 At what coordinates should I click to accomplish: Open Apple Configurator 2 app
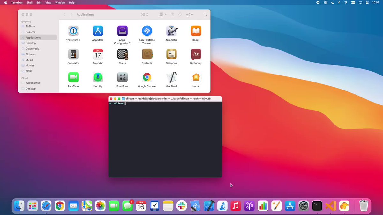[122, 31]
